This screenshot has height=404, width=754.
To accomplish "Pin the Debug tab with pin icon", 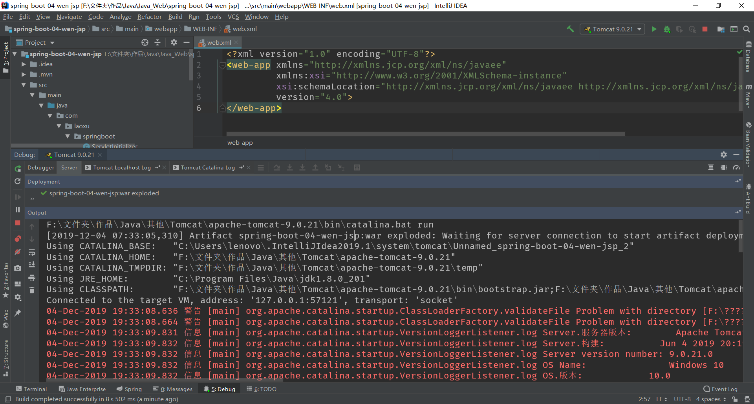I will [x=18, y=313].
